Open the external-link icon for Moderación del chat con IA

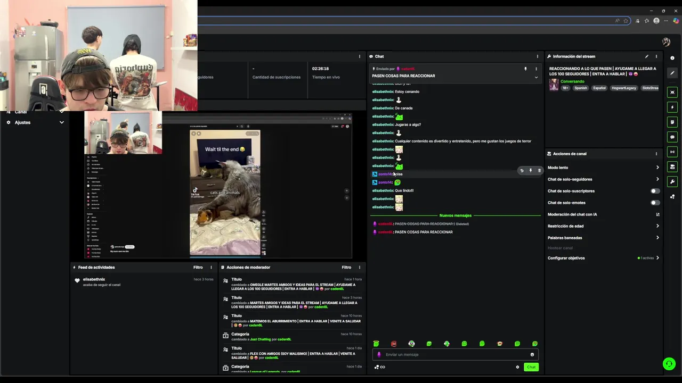pos(657,214)
